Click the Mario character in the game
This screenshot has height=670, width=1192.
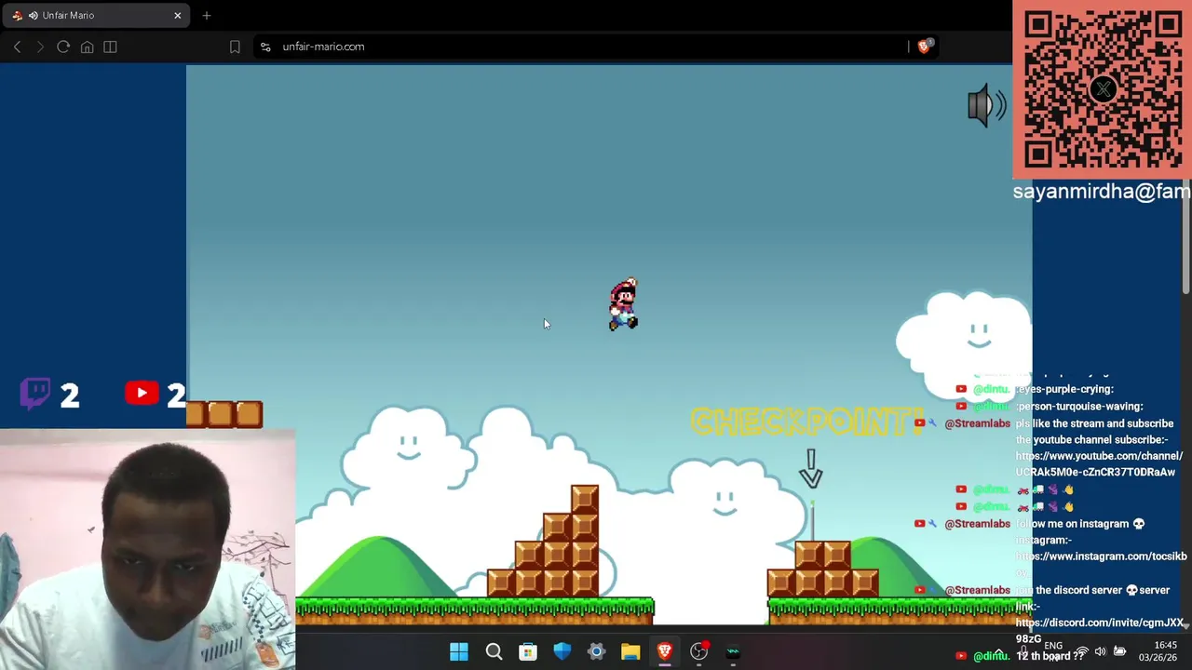(x=624, y=304)
